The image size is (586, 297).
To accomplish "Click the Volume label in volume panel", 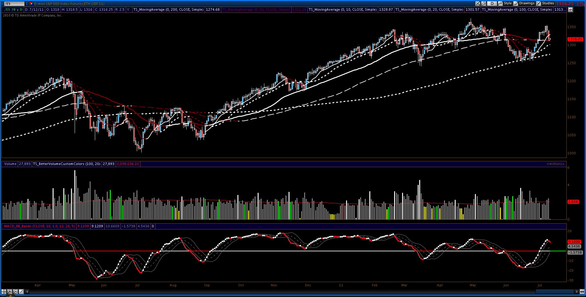I will pos(10,164).
